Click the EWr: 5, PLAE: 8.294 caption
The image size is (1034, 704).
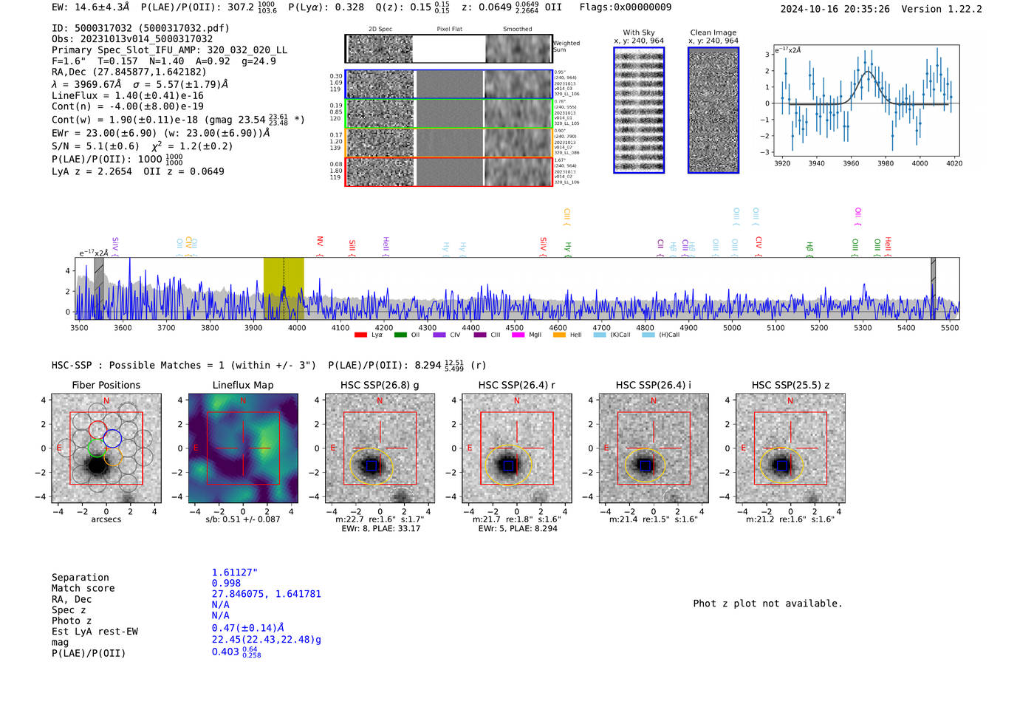518,528
